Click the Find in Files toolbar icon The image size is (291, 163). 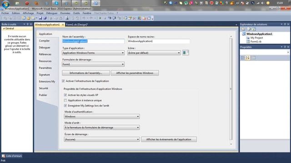pos(67,18)
